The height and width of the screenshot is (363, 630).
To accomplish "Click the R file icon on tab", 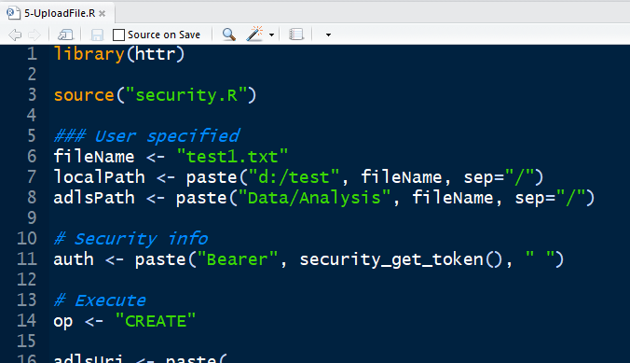I will pos(13,13).
